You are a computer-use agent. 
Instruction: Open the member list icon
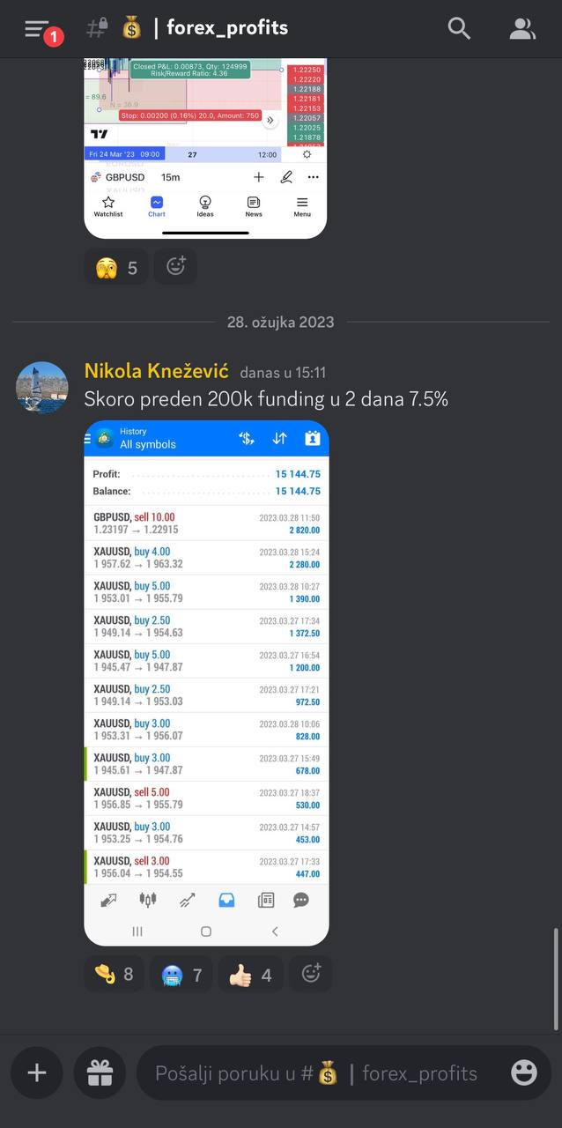522,29
